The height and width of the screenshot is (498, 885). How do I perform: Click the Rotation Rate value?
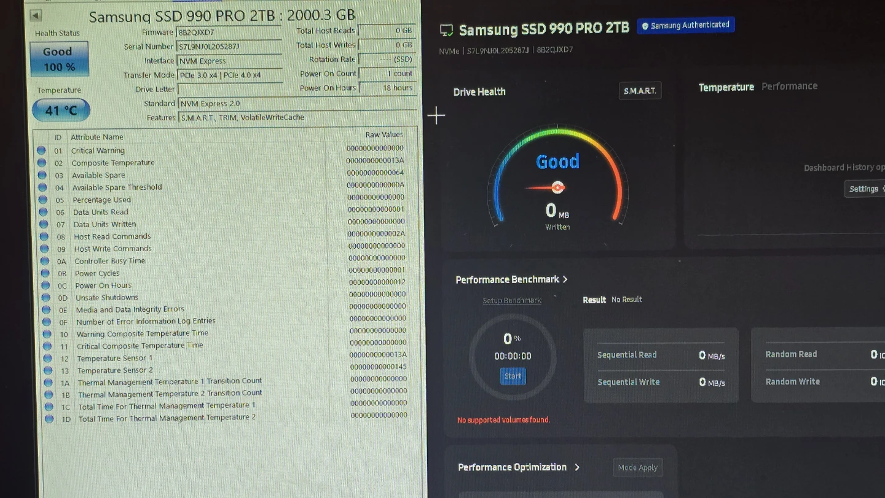pyautogui.click(x=387, y=59)
